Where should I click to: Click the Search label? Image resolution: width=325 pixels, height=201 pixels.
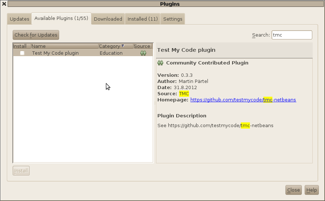click(x=261, y=35)
